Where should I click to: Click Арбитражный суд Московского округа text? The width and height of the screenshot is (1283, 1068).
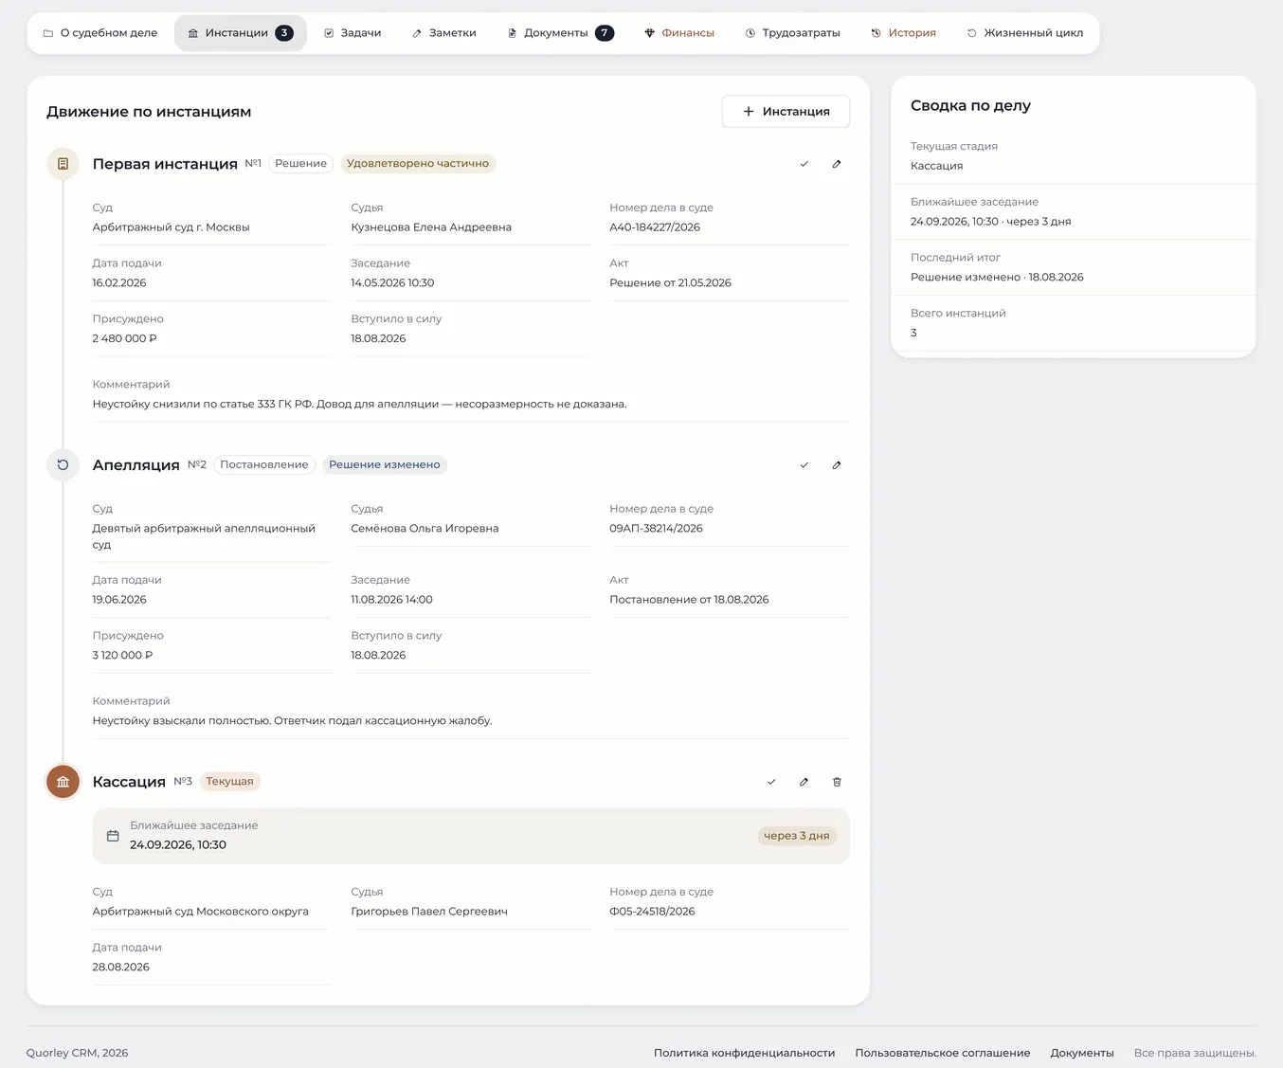click(201, 912)
